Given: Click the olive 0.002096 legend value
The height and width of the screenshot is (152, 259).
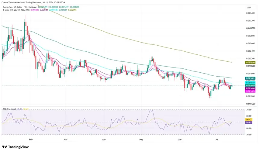Looking at the screenshot, I should click(x=73, y=10).
